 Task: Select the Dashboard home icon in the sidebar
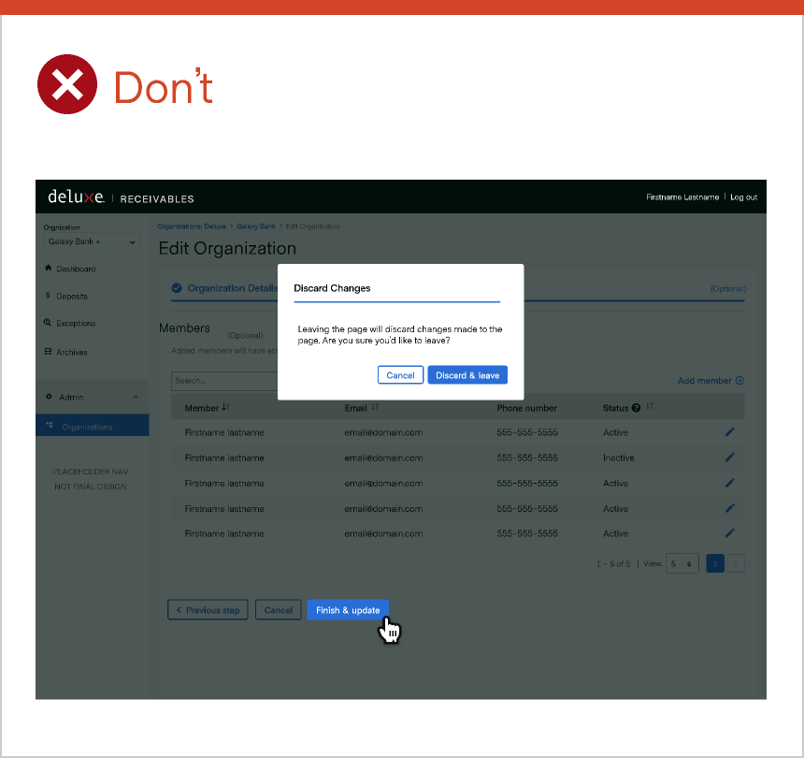coord(49,269)
